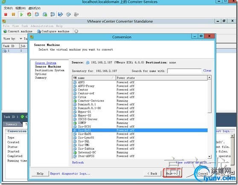Select the Iio-Lync01 row
238x185 pixels.
140,137
